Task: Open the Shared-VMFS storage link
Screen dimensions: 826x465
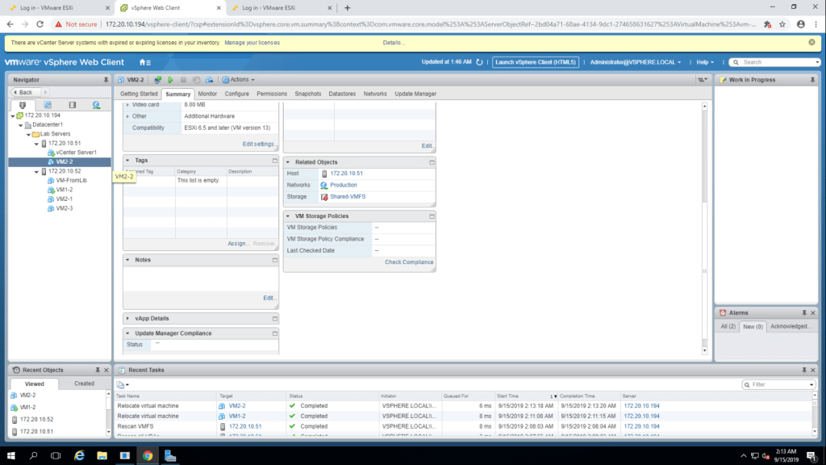Action: tap(348, 196)
